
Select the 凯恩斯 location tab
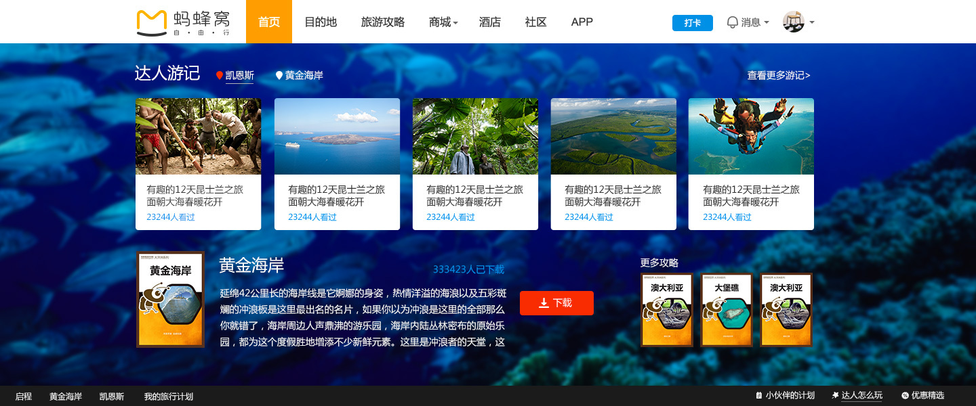(239, 76)
